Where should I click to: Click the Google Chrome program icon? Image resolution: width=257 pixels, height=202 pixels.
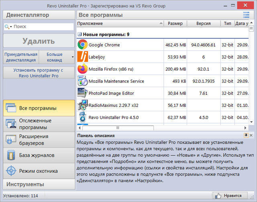coord(83,45)
